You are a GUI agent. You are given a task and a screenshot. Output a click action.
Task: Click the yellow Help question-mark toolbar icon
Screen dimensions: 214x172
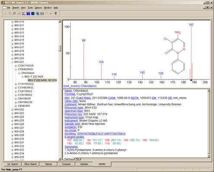pos(56,13)
